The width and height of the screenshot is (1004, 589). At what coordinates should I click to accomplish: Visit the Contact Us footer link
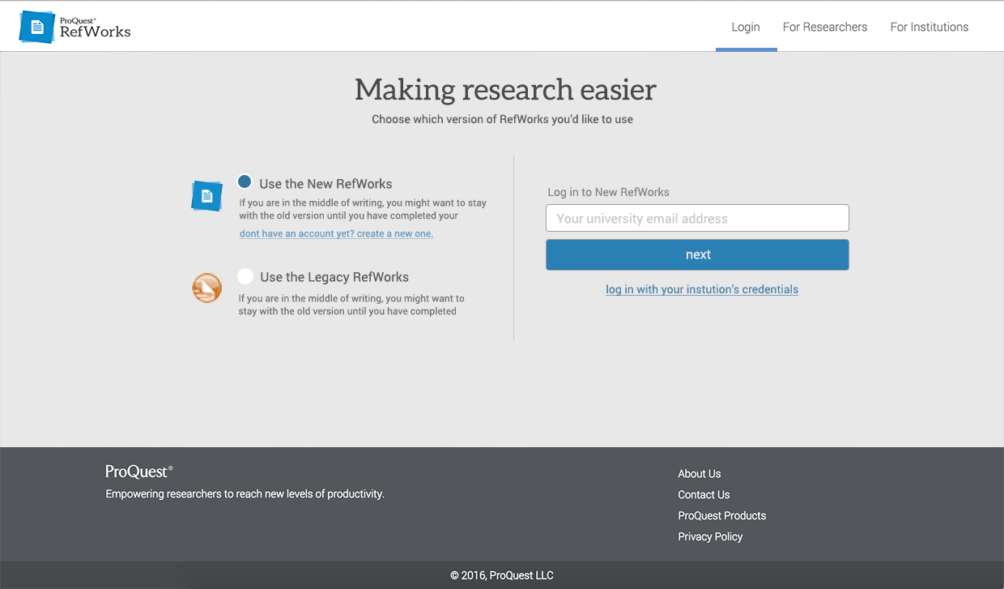(704, 495)
